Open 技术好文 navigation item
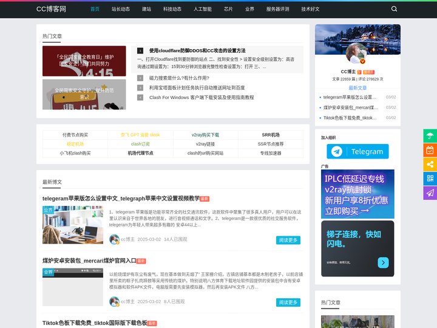This screenshot has height=328, width=437. pyautogui.click(x=310, y=9)
